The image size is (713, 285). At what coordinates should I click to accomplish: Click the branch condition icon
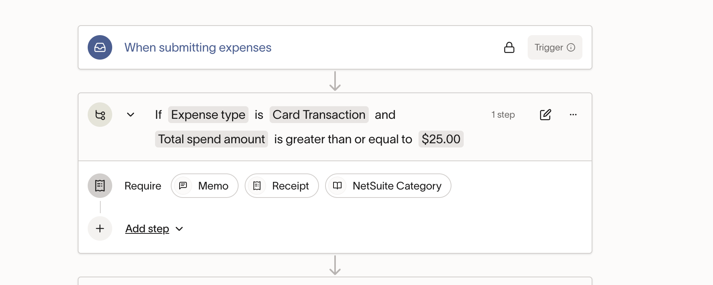click(100, 115)
